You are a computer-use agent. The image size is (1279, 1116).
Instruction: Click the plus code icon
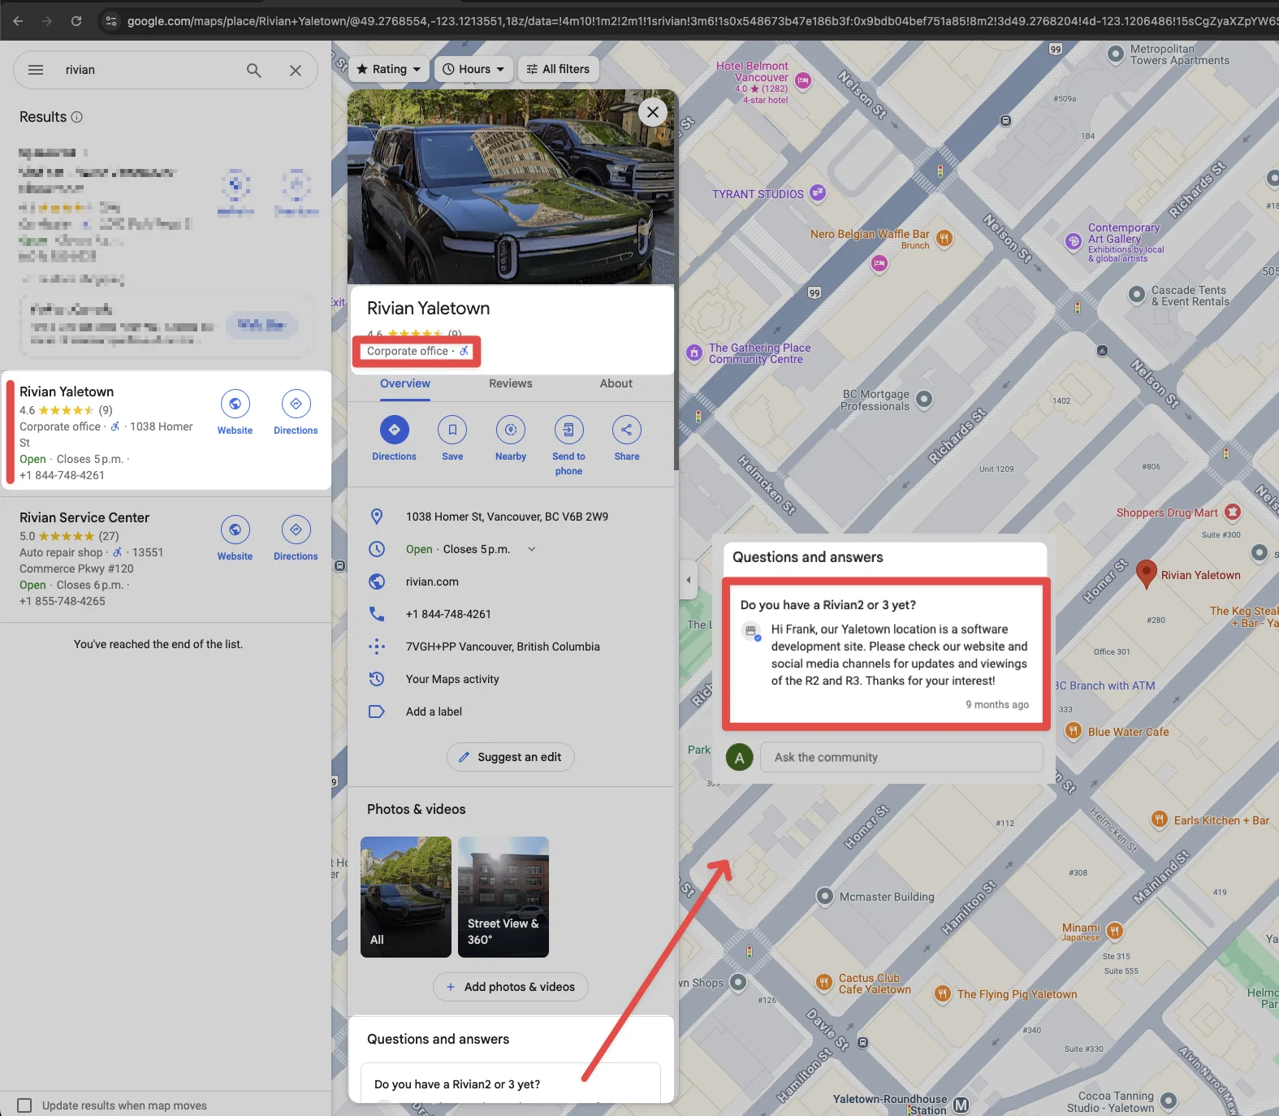tap(377, 647)
